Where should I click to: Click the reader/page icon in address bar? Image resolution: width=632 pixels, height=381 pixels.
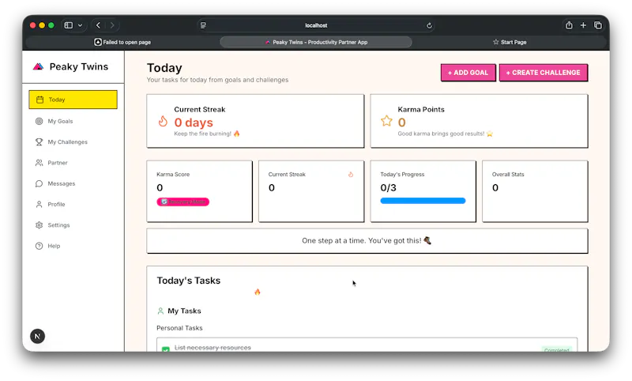tap(203, 25)
